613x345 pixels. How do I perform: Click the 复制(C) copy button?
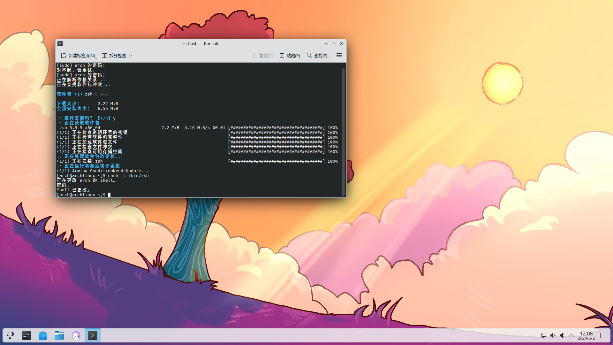click(262, 56)
